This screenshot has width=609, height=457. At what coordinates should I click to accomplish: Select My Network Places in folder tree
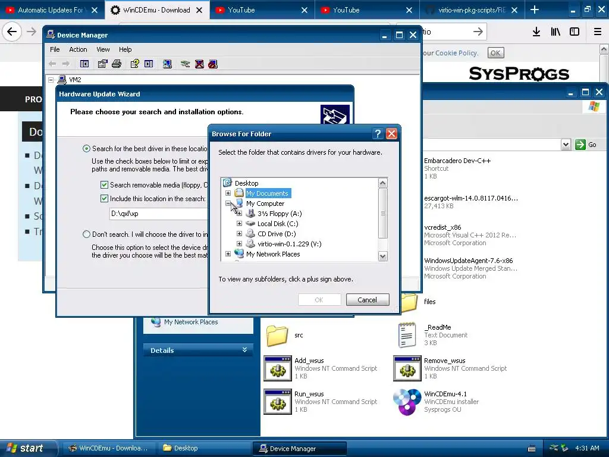[272, 254]
